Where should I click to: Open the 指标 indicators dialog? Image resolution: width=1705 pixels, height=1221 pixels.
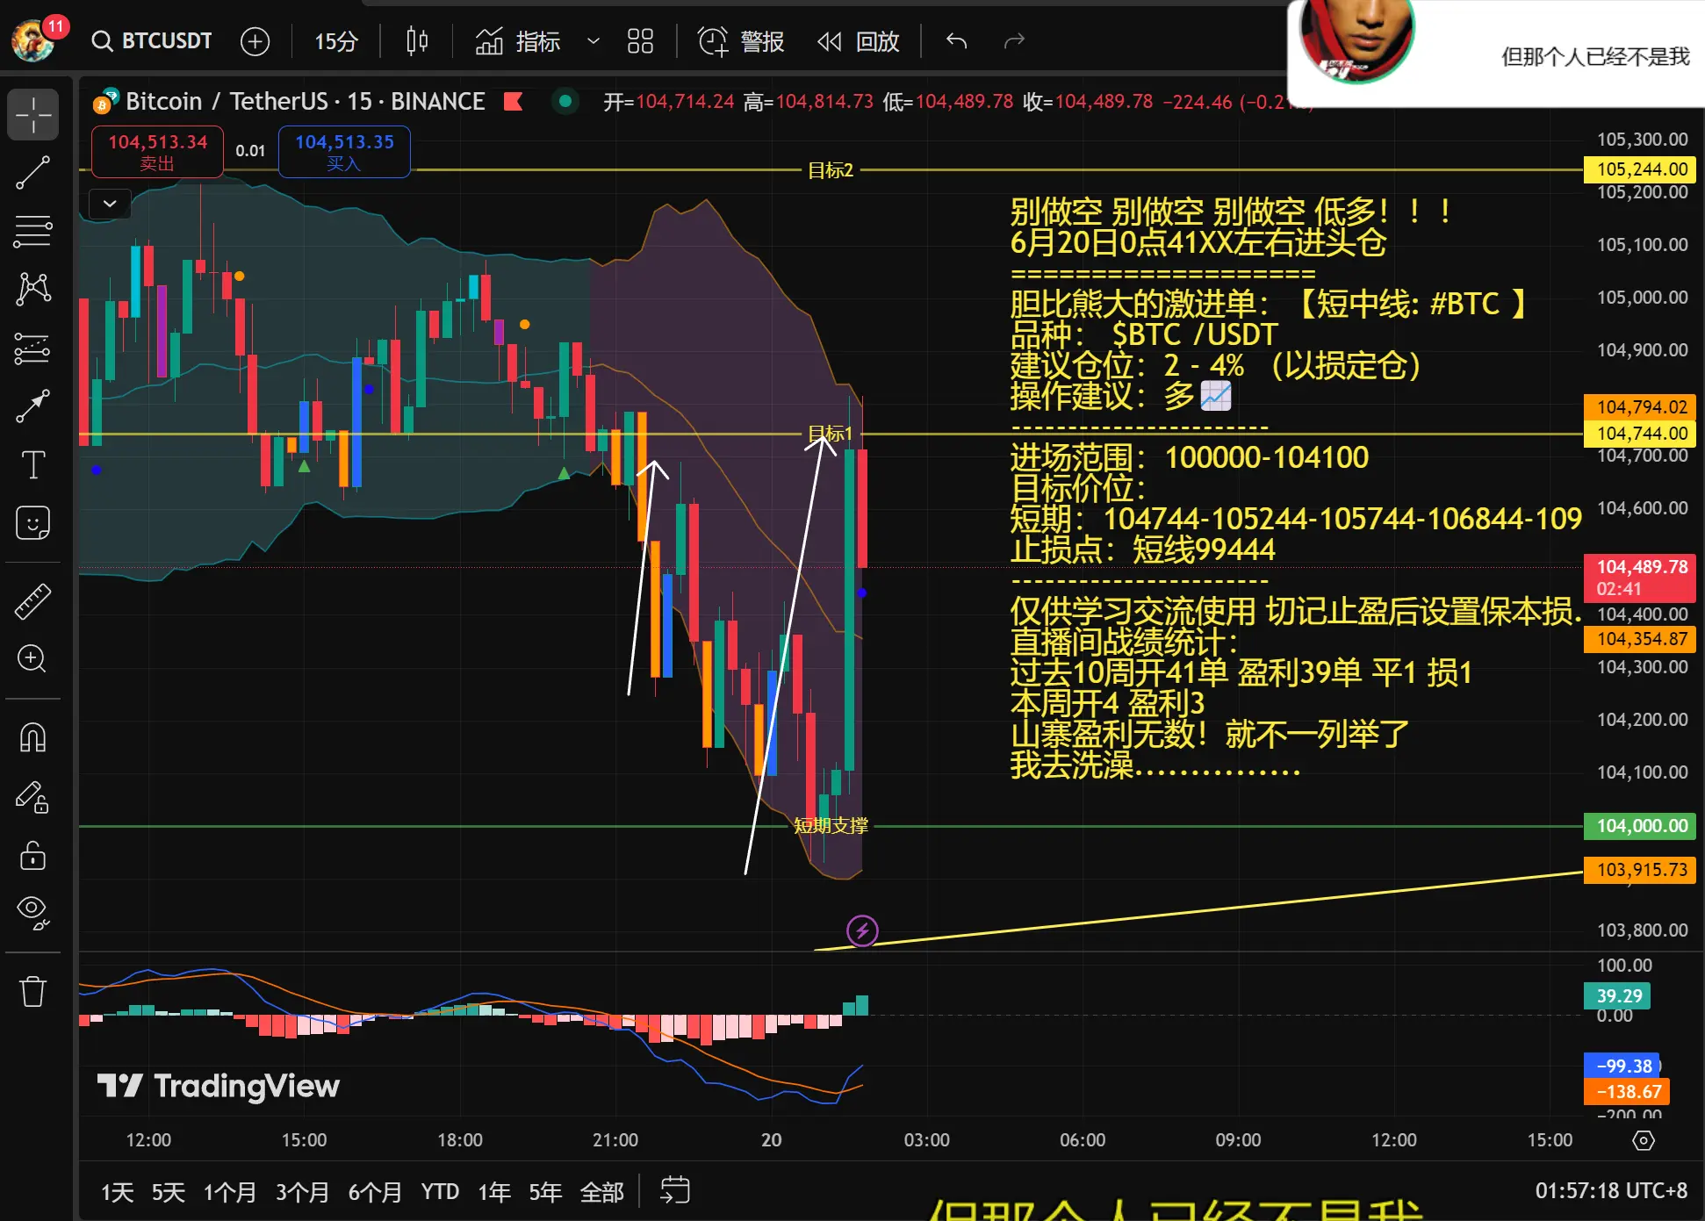coord(518,41)
